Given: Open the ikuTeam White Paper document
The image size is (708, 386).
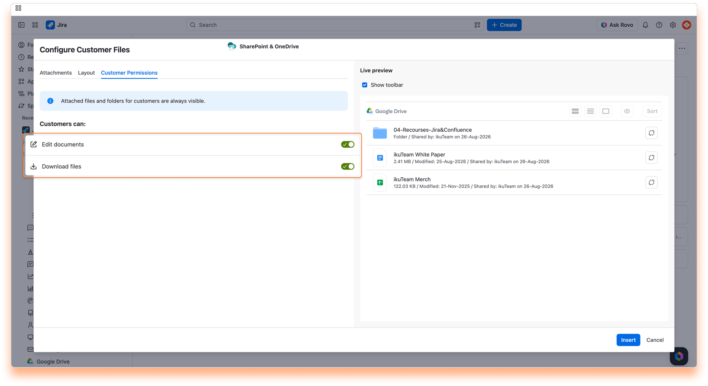Looking at the screenshot, I should coord(419,155).
